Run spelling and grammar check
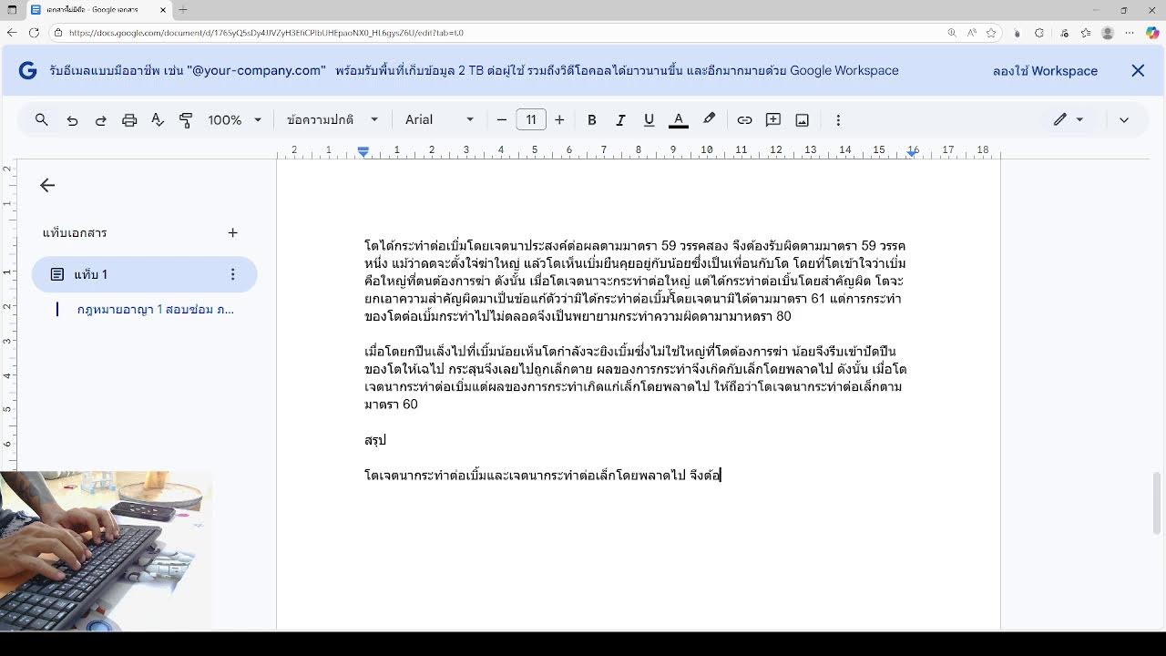 (158, 119)
